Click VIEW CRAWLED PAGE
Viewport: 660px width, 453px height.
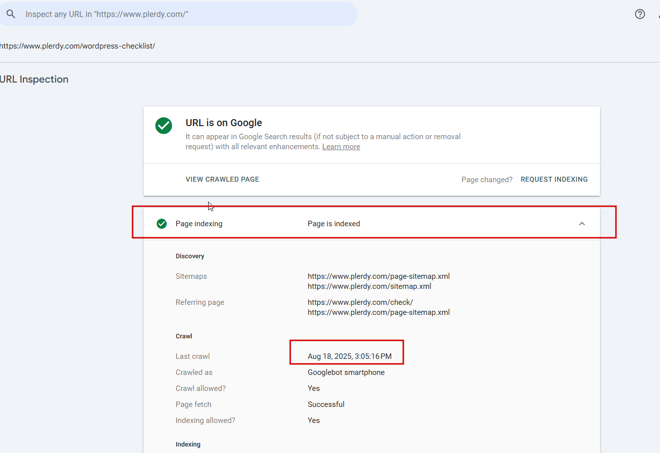tap(222, 179)
